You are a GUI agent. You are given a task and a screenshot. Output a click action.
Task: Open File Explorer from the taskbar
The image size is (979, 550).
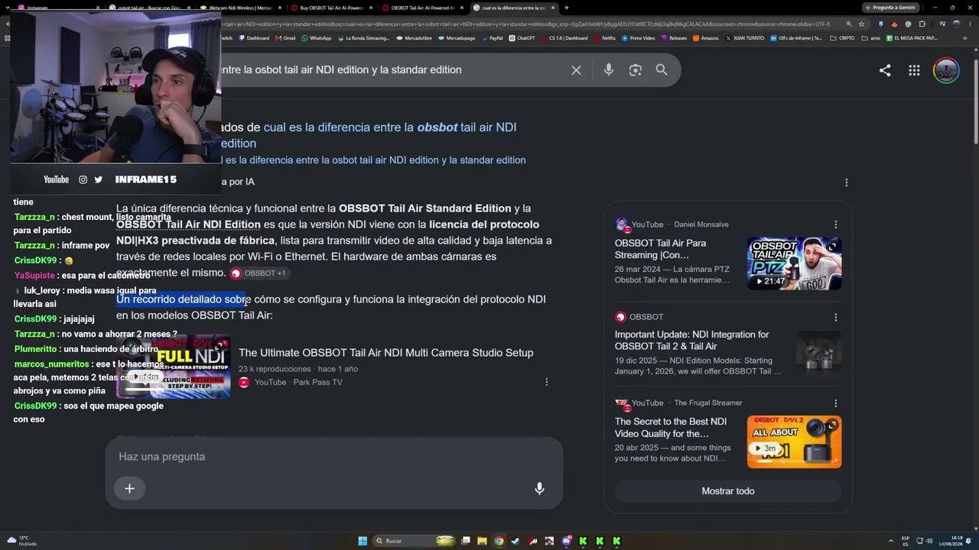(482, 541)
